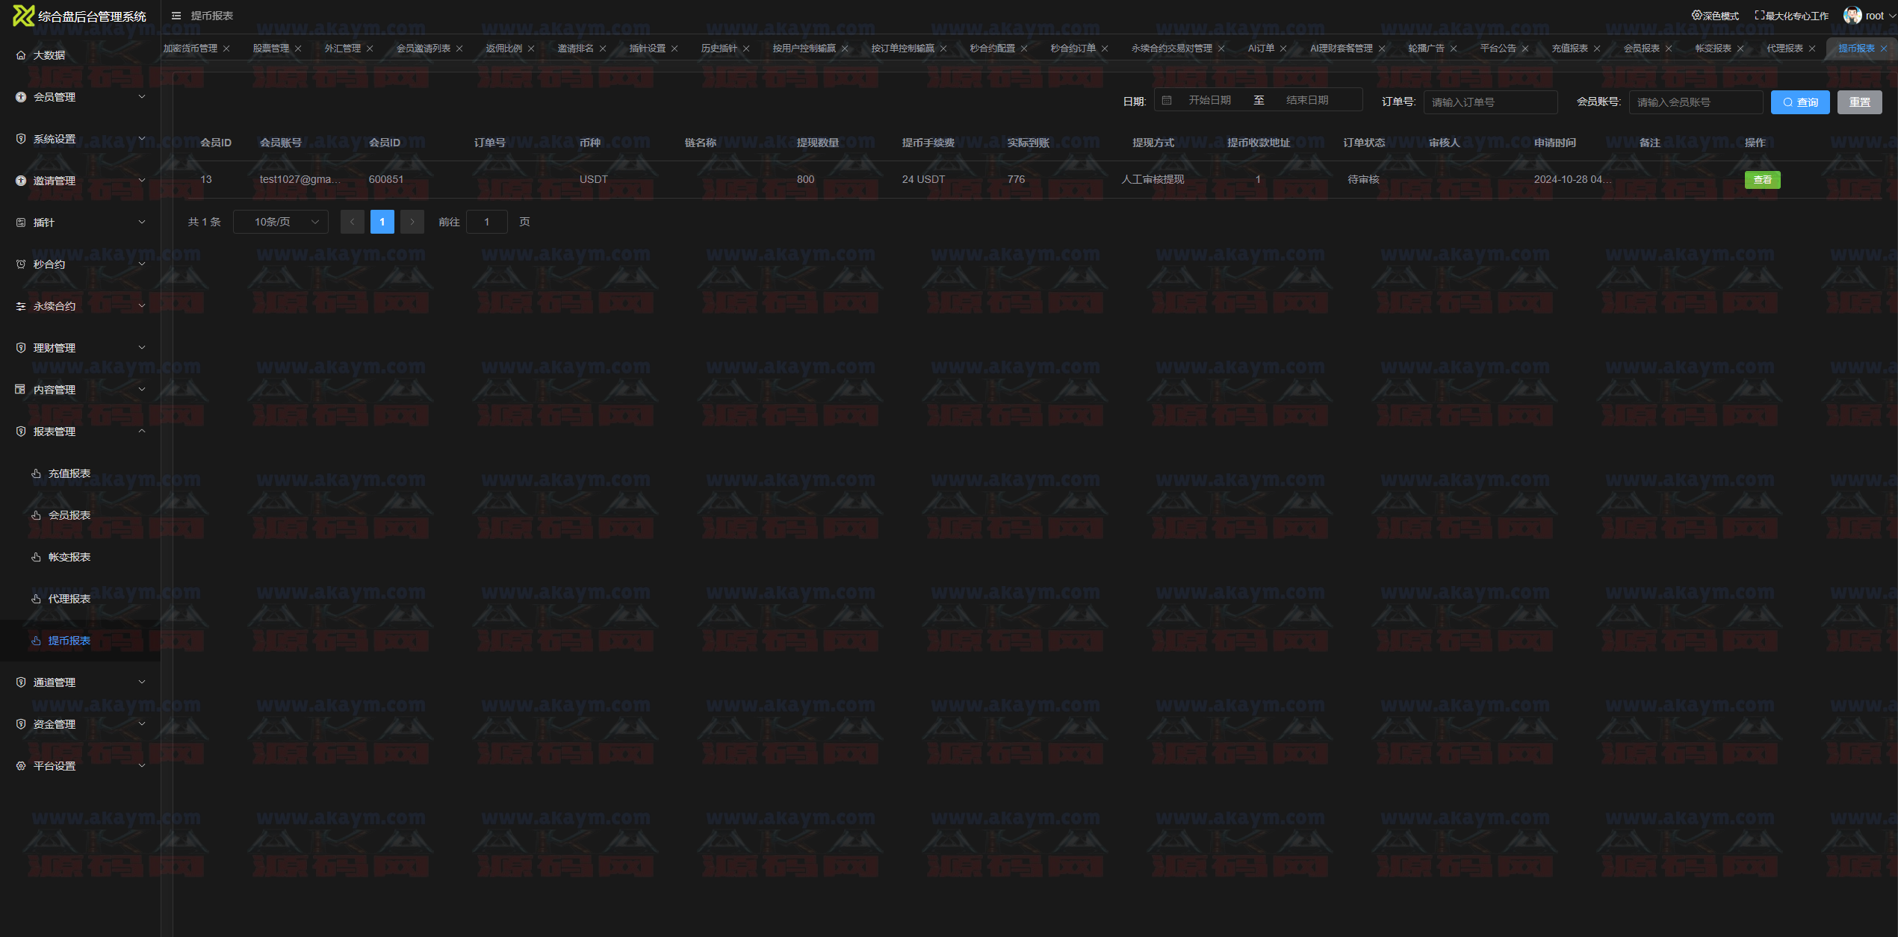Click the 大数据 home icon in sidebar
The image size is (1898, 937).
click(21, 55)
